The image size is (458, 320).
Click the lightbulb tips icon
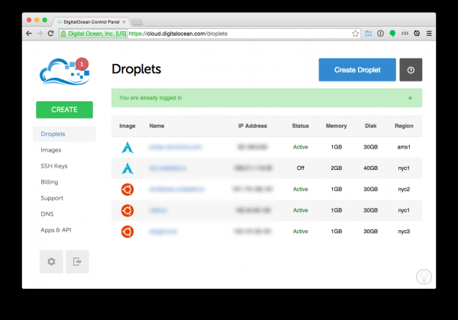[424, 277]
